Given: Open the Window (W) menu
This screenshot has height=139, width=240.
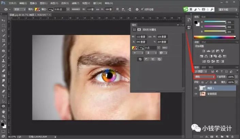Looking at the screenshot, I should click(97, 3).
